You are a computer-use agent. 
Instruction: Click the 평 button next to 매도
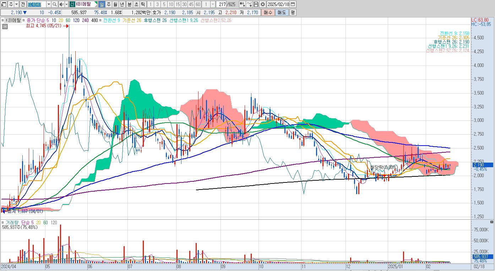[293, 12]
